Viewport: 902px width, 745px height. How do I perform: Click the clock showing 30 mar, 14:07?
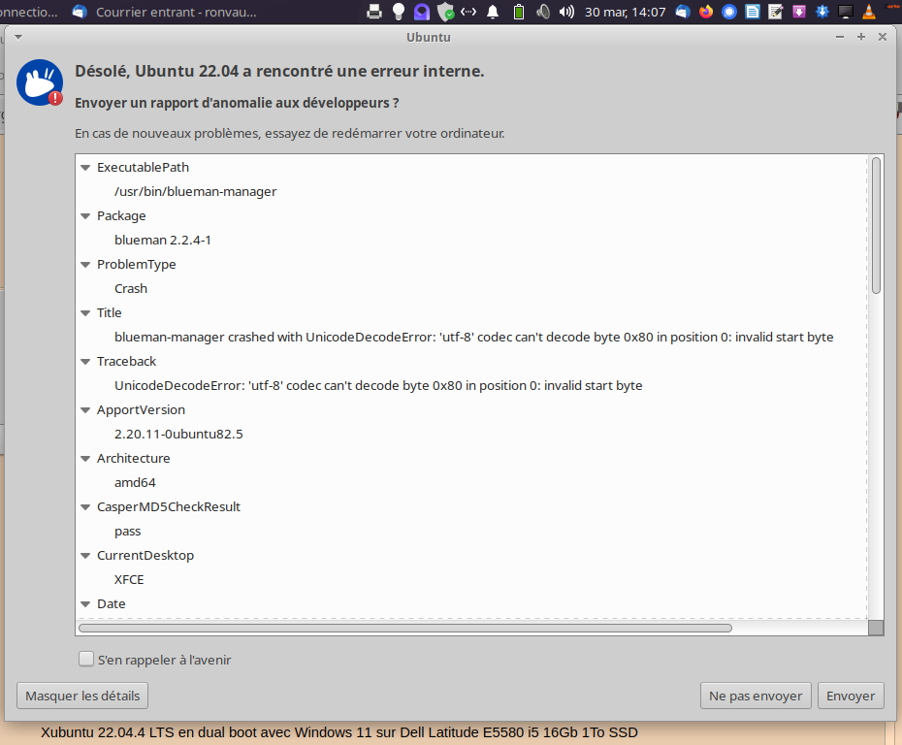(626, 12)
